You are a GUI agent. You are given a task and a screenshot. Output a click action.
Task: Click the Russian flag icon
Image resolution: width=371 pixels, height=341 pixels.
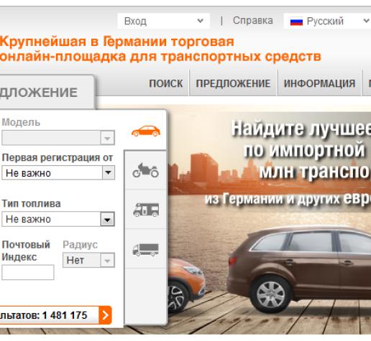click(x=296, y=22)
